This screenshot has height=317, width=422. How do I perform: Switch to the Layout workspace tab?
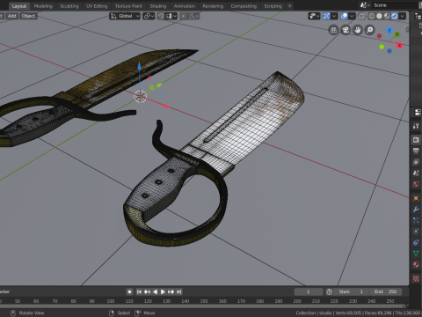(19, 6)
